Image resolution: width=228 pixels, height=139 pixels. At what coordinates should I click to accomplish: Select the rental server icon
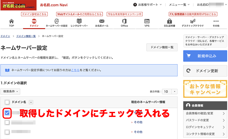point(79,21)
